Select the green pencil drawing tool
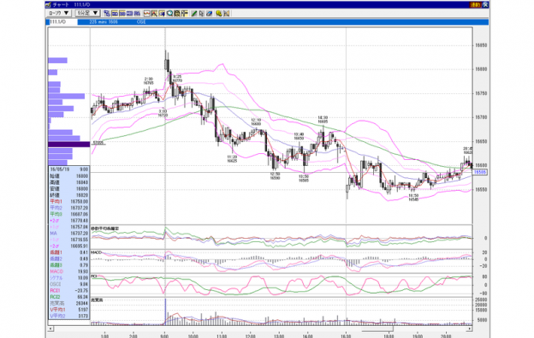This screenshot has width=534, height=338. (x=194, y=14)
